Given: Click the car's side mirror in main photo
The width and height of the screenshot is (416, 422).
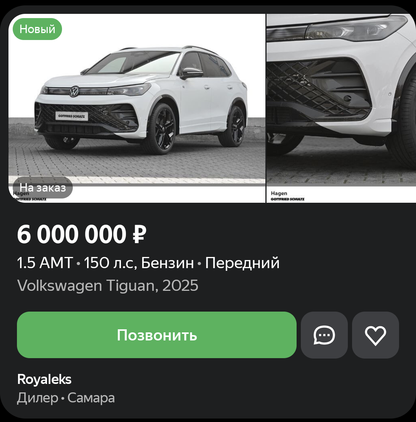Looking at the screenshot, I should pos(191,73).
